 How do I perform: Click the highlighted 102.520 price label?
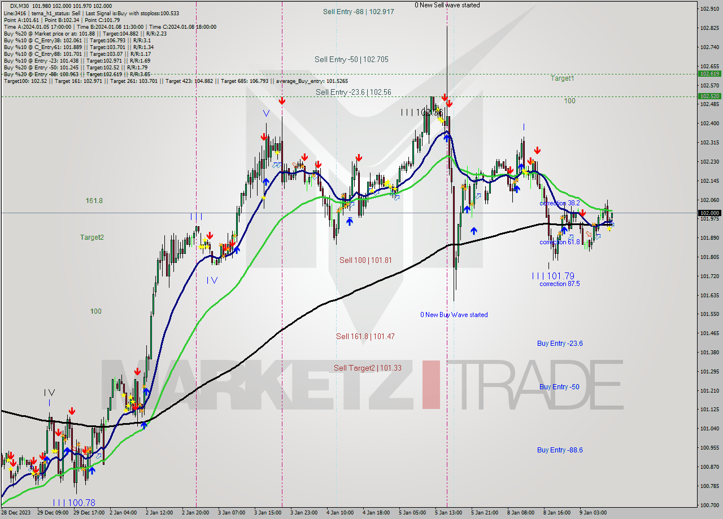[x=709, y=96]
